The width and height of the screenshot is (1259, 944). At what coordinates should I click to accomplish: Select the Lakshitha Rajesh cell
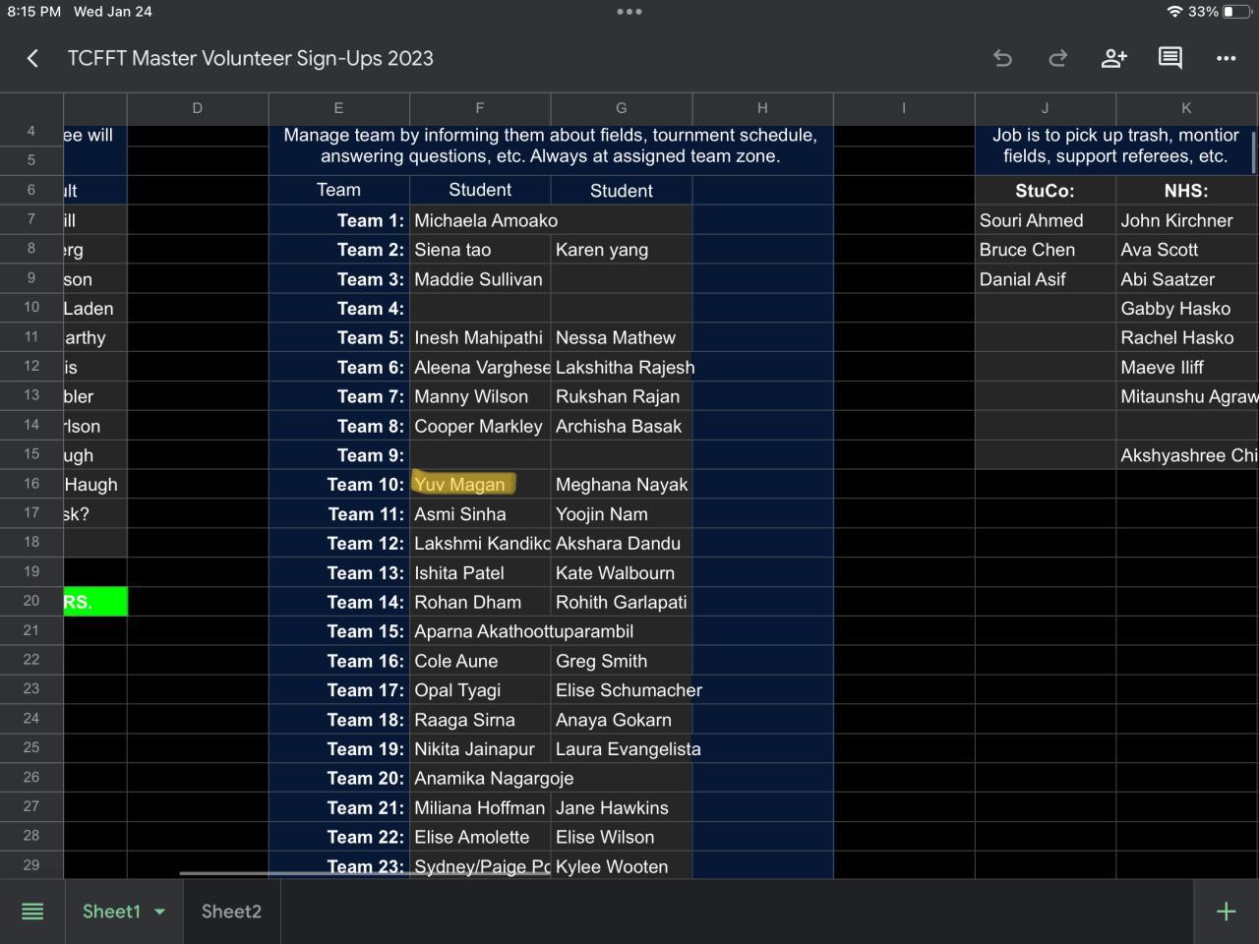622,367
